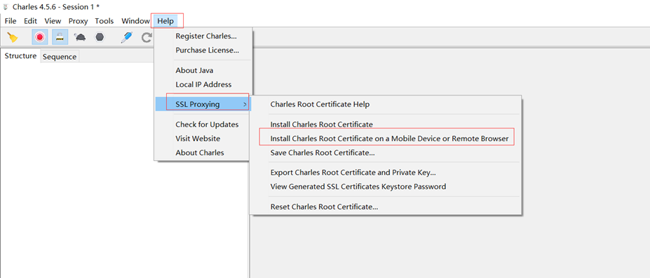Close the Help menu
The width and height of the screenshot is (650, 278).
tap(165, 21)
